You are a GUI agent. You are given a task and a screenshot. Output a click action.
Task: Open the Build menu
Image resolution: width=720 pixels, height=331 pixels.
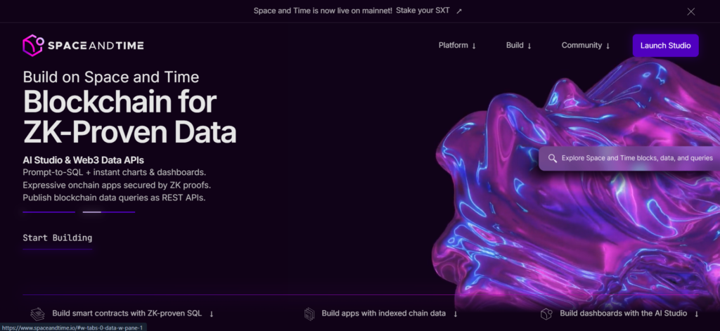(519, 46)
